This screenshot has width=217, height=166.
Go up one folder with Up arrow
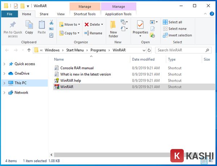click(29, 50)
